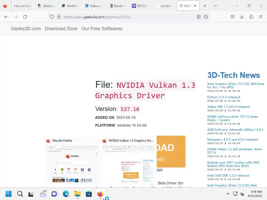267x200 pixels.
Task: Switch to the WinRAR tab
Action: pos(70,6)
